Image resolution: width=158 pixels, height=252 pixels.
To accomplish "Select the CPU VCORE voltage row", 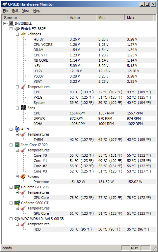I will (94, 45).
